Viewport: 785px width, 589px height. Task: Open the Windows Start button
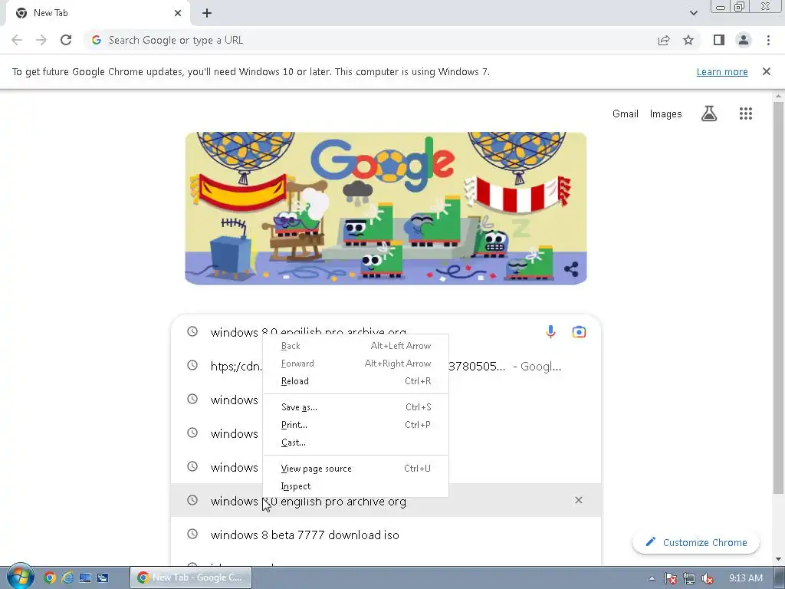19,577
